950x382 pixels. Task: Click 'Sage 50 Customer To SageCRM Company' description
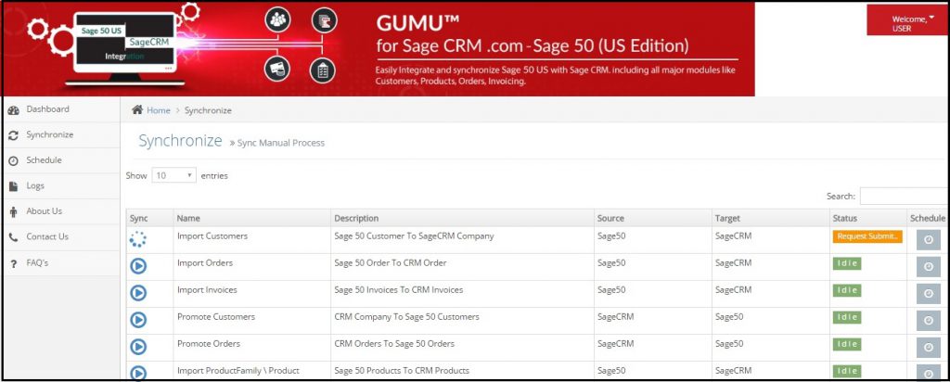(414, 236)
